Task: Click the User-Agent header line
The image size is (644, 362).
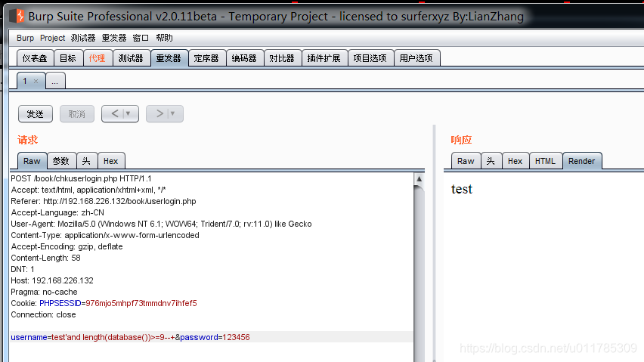Action: (x=162, y=224)
